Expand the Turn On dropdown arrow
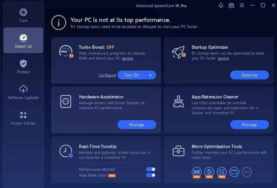 (150, 75)
